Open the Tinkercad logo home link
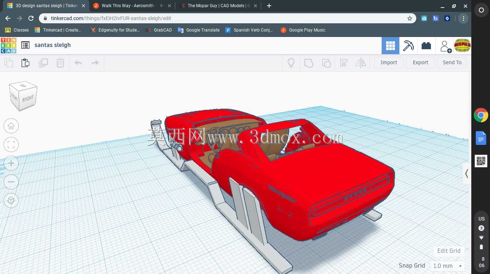 8,46
